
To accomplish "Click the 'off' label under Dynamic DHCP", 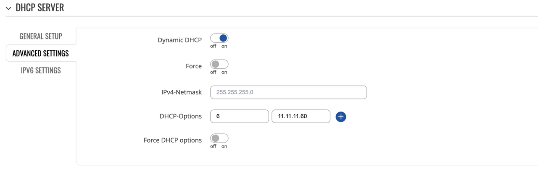I will pos(213,46).
